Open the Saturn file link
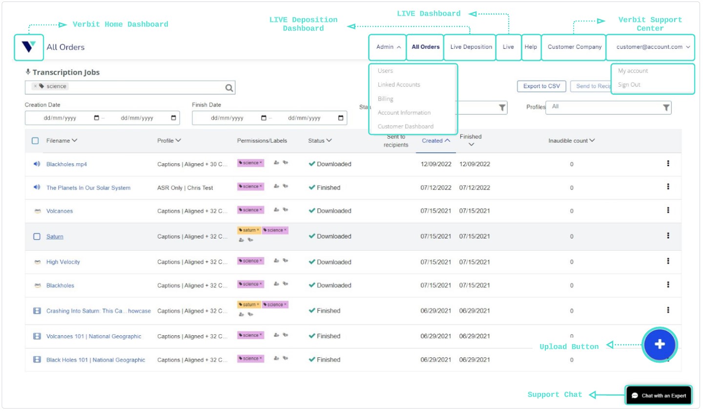This screenshot has height=411, width=703. tap(55, 237)
